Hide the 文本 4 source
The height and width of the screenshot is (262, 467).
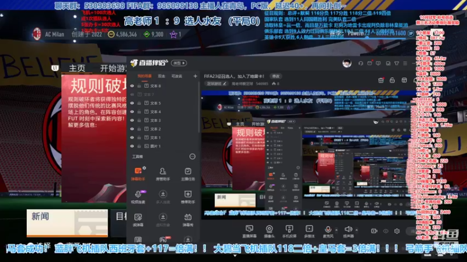[132, 112]
